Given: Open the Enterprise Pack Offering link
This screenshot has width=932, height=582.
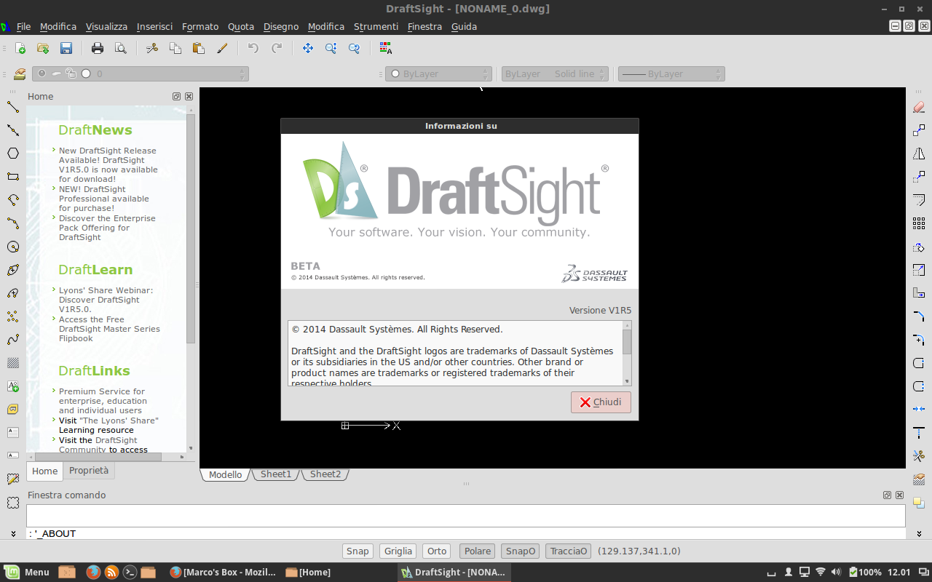Looking at the screenshot, I should [x=107, y=228].
